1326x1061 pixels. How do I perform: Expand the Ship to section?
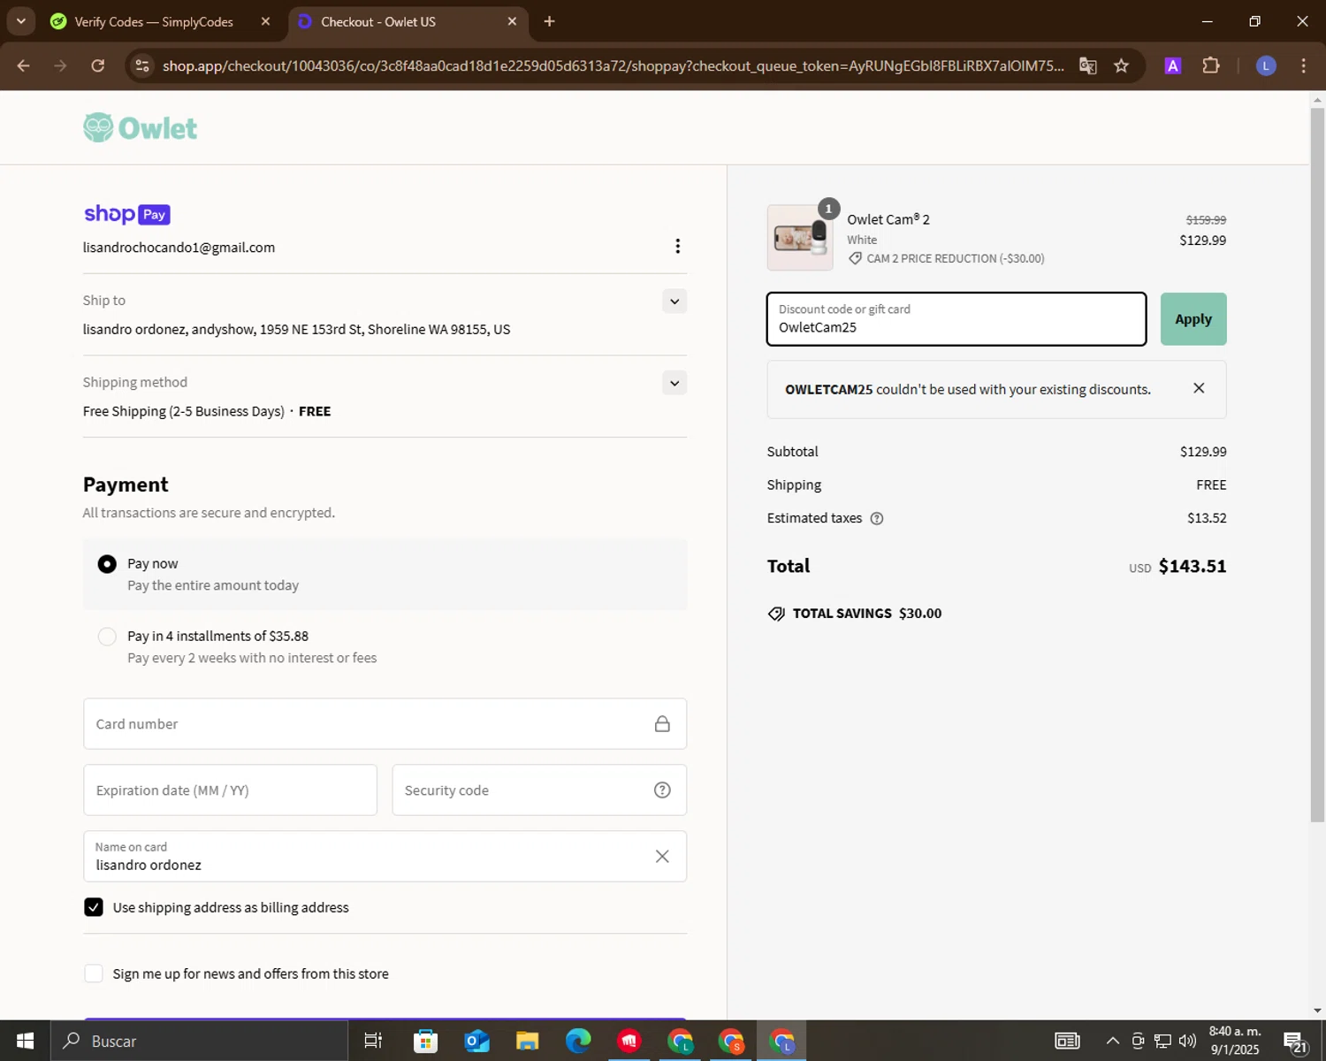(674, 302)
